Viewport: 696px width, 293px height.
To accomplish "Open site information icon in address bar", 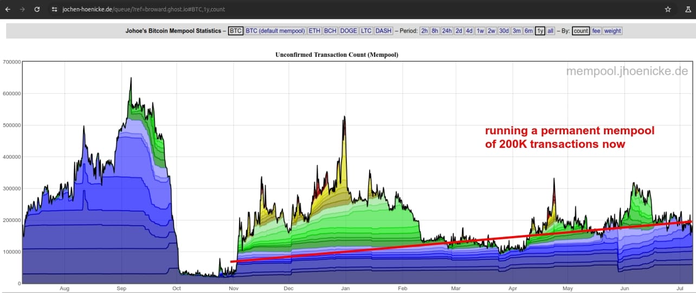I will pyautogui.click(x=54, y=9).
